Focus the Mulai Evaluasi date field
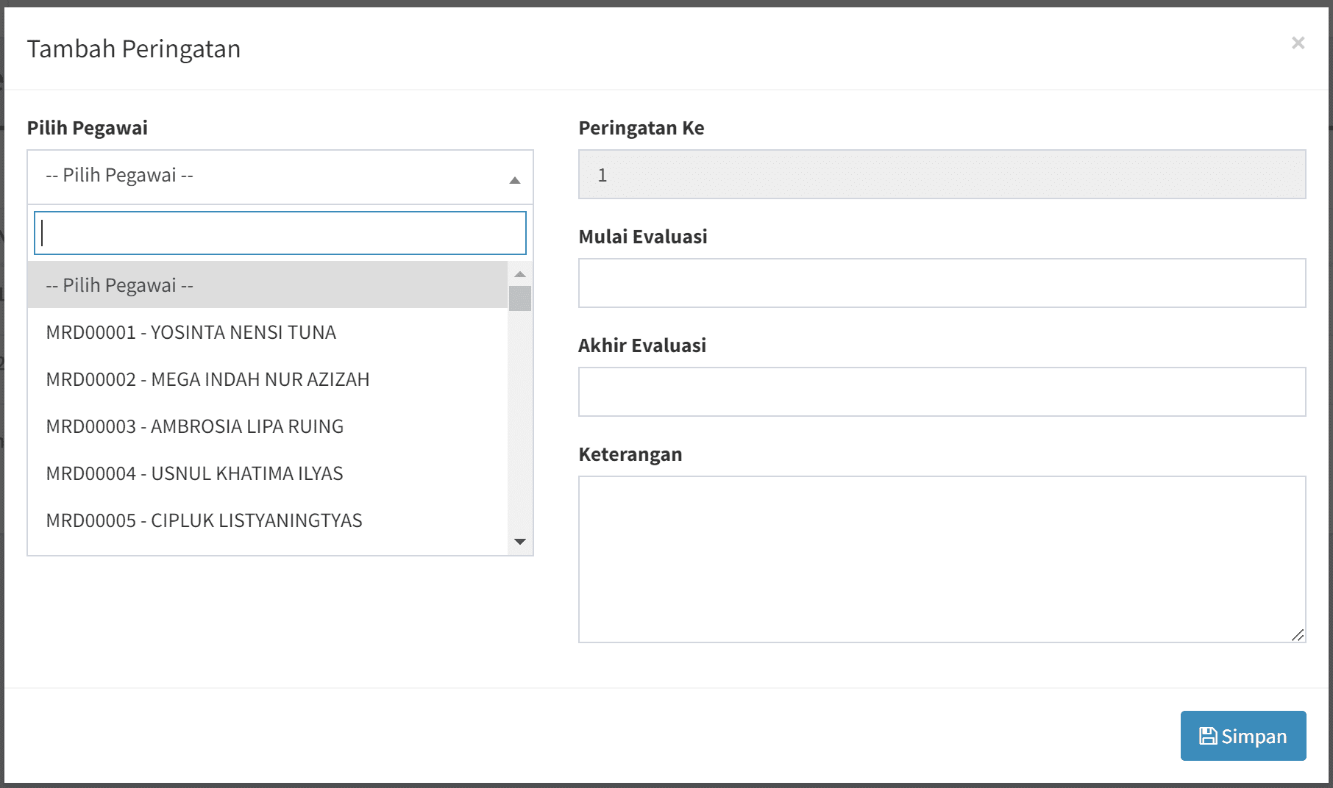1333x788 pixels. pyautogui.click(x=942, y=283)
